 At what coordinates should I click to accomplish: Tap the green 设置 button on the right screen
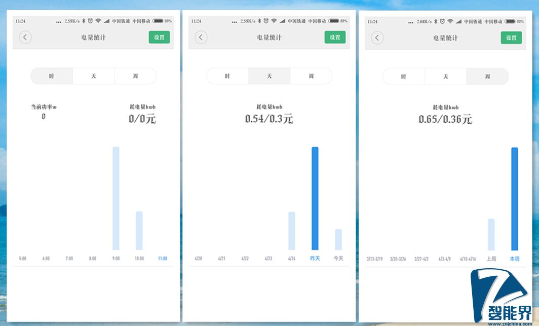click(511, 38)
